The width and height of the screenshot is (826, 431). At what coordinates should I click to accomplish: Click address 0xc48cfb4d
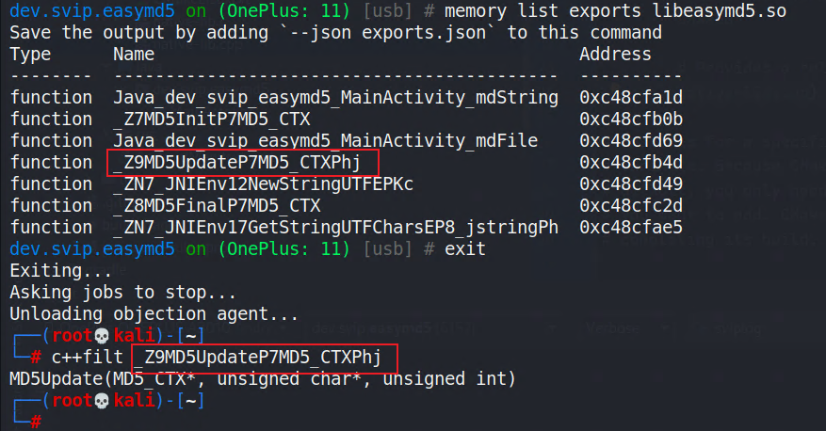pyautogui.click(x=631, y=163)
